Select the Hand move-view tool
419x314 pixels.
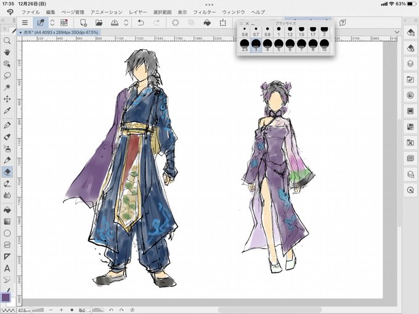click(7, 52)
